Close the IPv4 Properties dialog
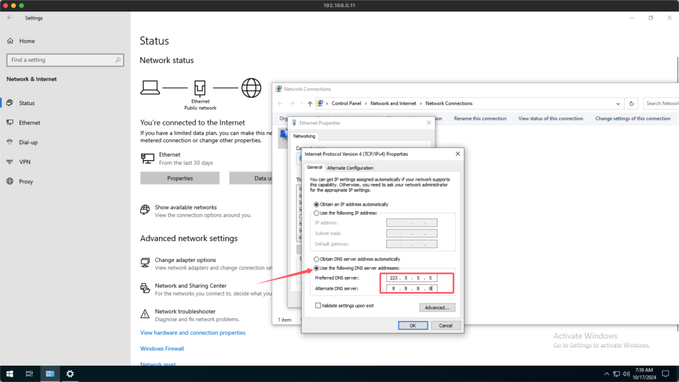679x382 pixels. point(458,154)
